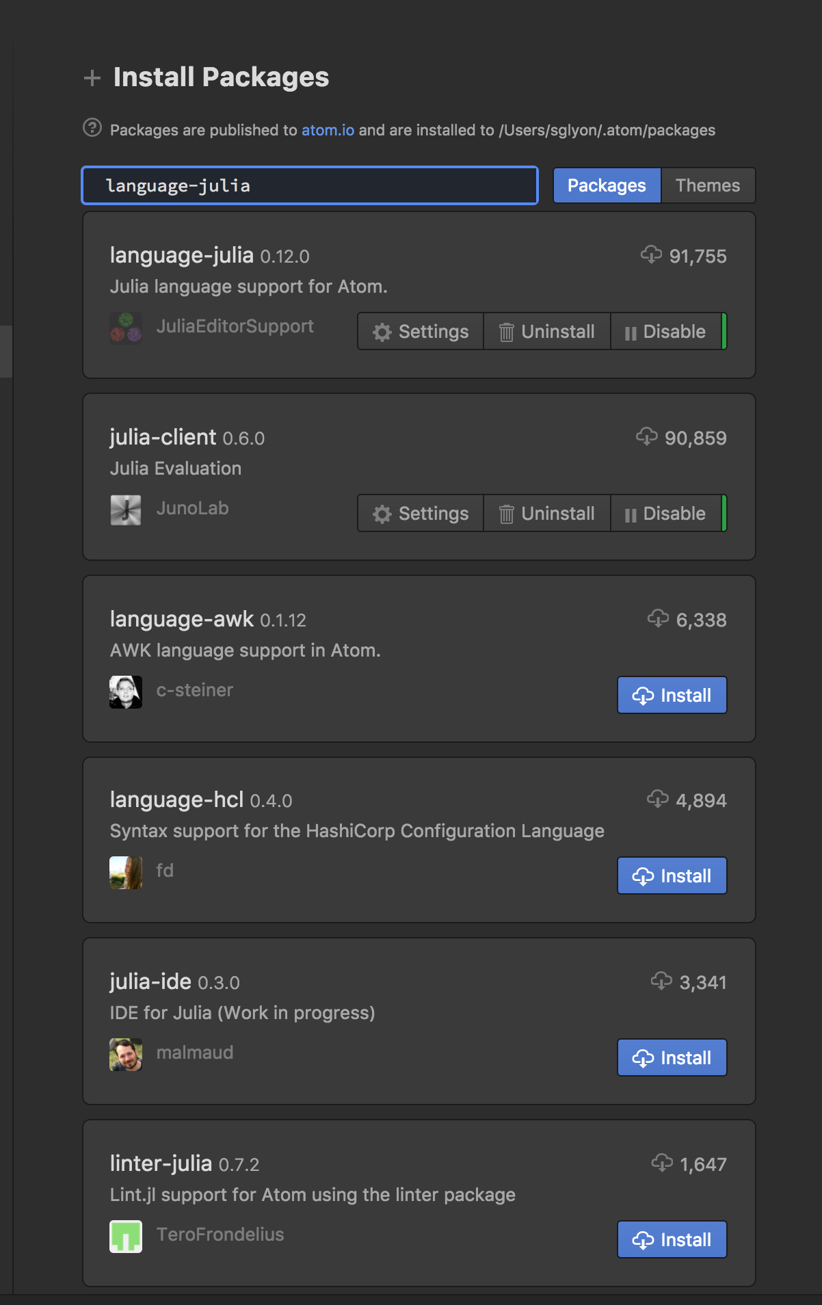
Task: Open Settings for language-julia
Action: click(x=419, y=331)
